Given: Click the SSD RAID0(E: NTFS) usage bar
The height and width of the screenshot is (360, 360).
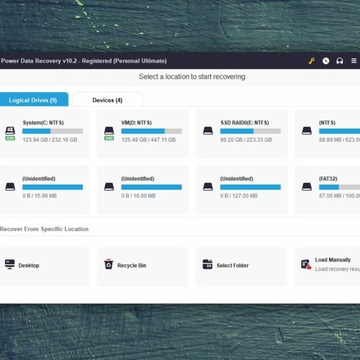Looking at the screenshot, I should [x=251, y=131].
